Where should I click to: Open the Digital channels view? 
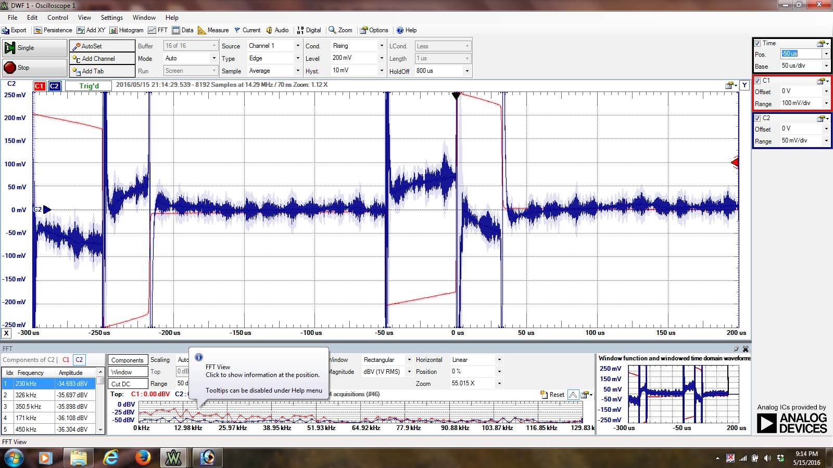(x=309, y=30)
